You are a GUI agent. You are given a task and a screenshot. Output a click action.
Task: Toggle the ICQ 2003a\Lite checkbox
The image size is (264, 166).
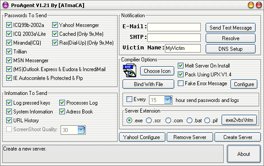[9, 34]
